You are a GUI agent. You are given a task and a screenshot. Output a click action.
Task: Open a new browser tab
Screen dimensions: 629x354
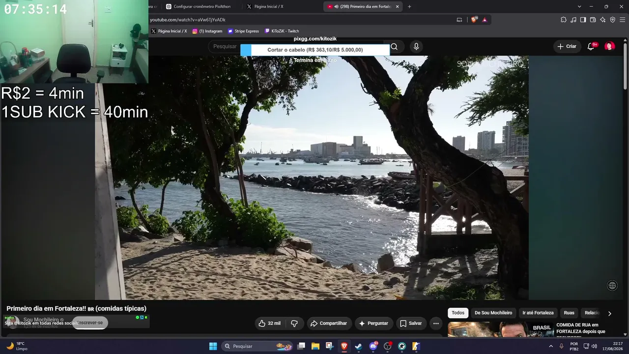pyautogui.click(x=409, y=6)
